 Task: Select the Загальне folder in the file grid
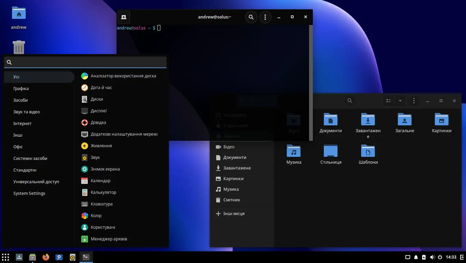tap(405, 123)
